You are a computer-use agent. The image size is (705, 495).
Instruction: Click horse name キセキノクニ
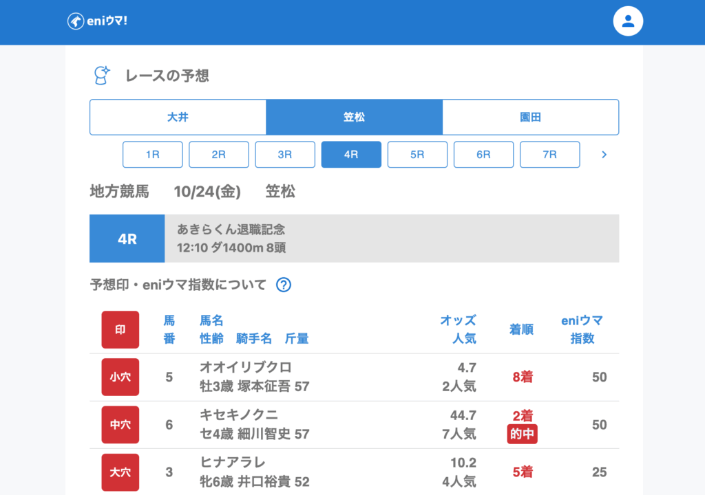(x=238, y=415)
